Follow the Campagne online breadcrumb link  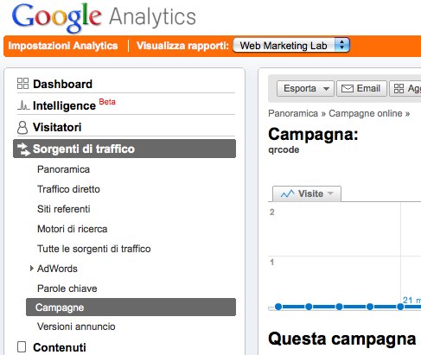[x=366, y=113]
